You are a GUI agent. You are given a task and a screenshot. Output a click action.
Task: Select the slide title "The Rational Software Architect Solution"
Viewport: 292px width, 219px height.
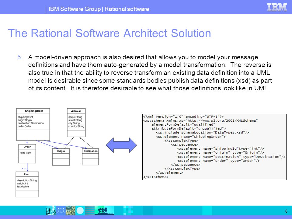tap(109, 33)
